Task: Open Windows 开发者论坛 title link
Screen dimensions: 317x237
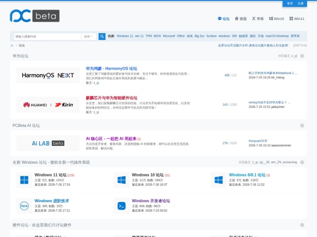Action: click(x=151, y=201)
